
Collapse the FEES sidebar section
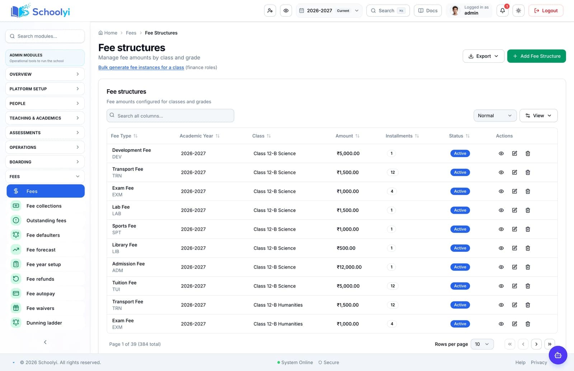click(x=45, y=177)
